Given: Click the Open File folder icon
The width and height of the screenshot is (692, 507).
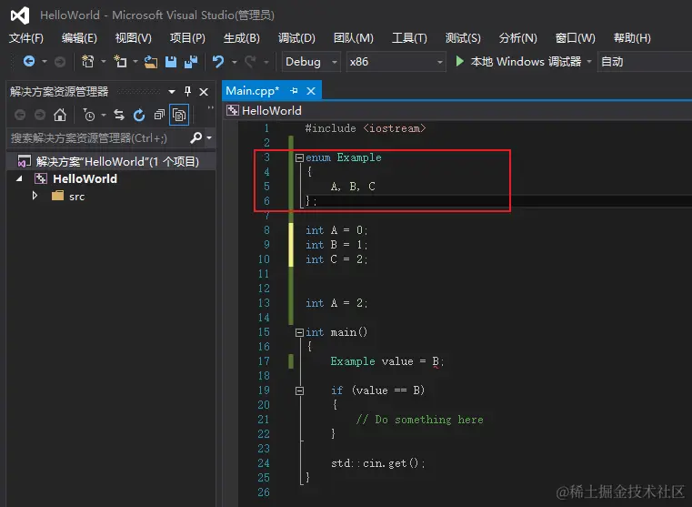Looking at the screenshot, I should pos(150,62).
